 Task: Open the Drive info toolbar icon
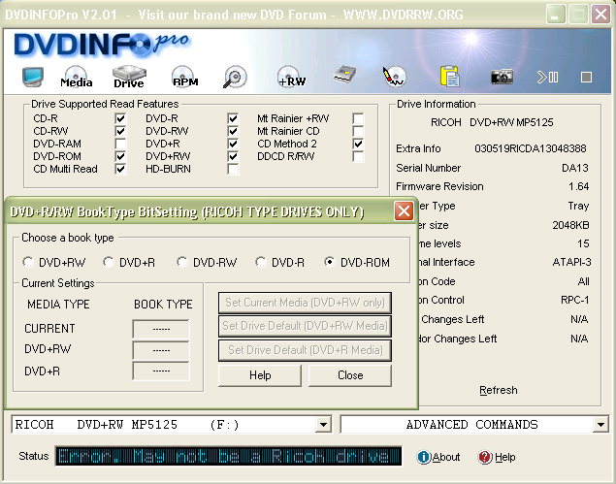tap(129, 77)
